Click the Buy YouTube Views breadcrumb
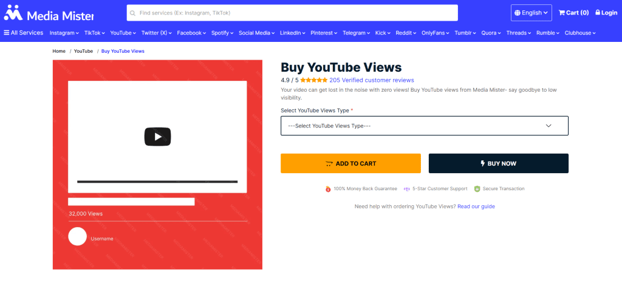Screen dimensions: 622x294 tap(123, 51)
